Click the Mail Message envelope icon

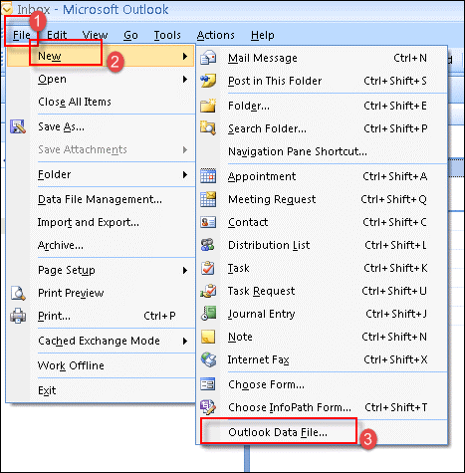(208, 58)
